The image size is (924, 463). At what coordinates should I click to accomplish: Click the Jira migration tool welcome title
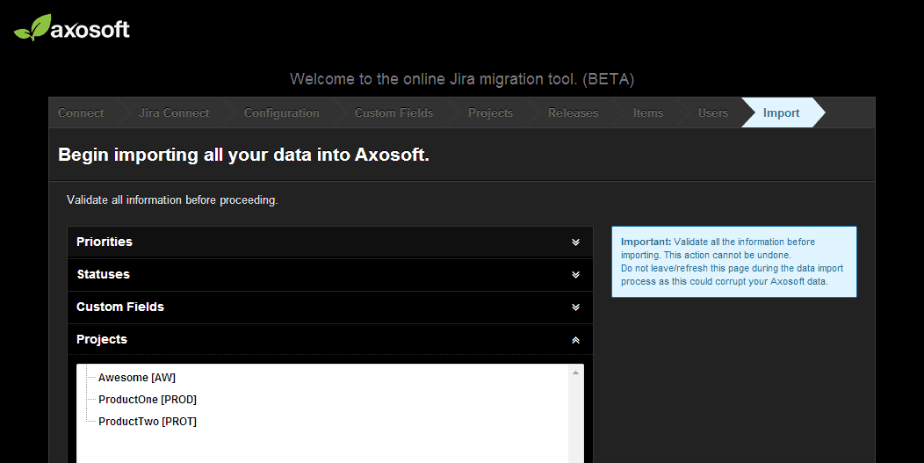[x=462, y=79]
